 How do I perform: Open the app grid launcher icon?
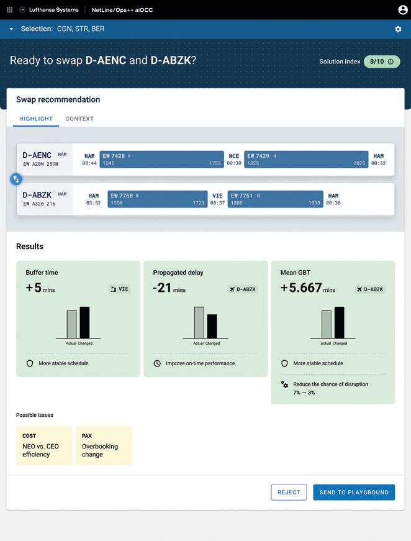(x=10, y=10)
